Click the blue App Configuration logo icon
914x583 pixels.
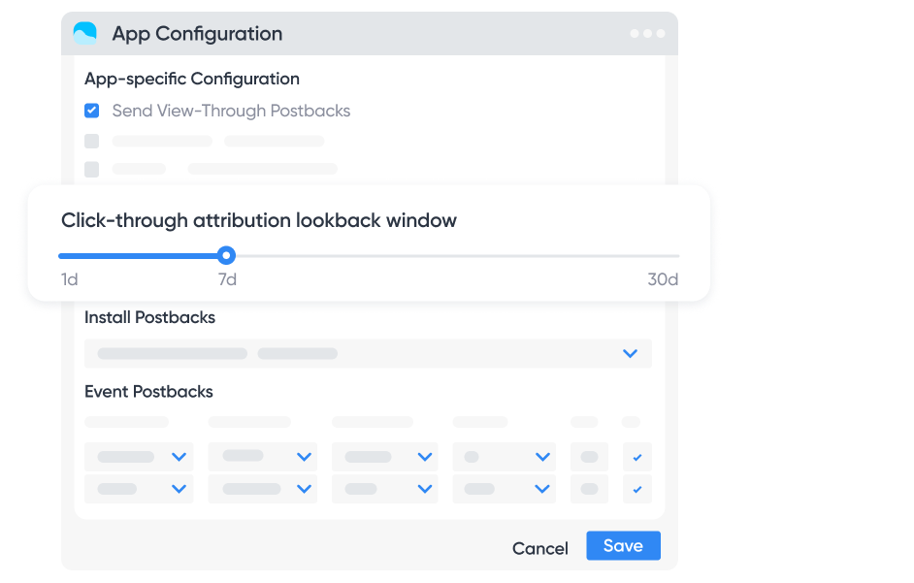pyautogui.click(x=85, y=33)
